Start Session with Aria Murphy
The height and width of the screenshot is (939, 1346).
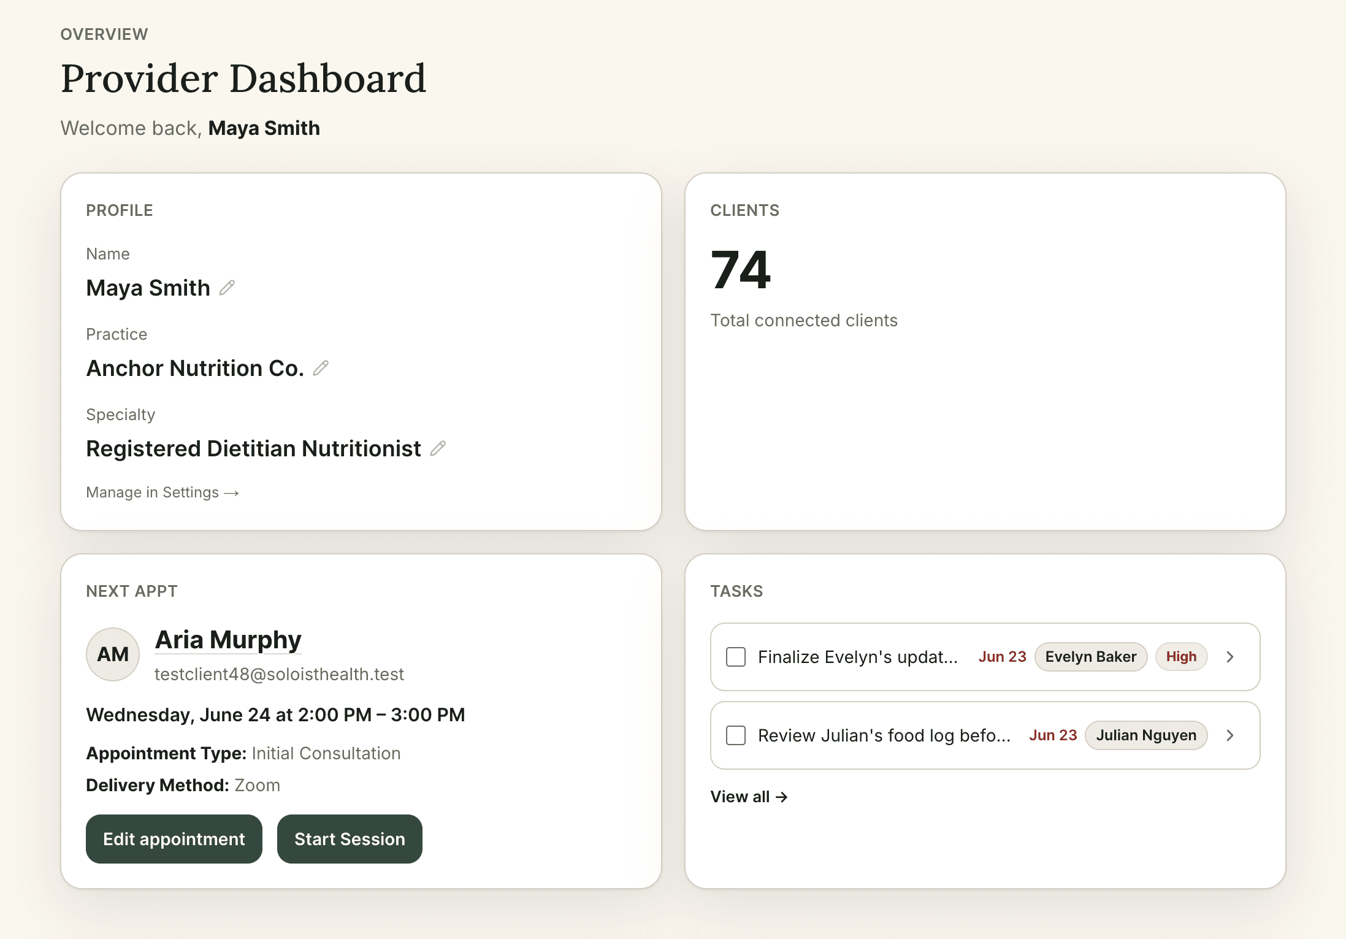(350, 839)
